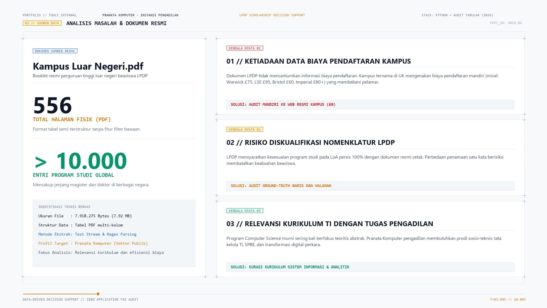The image size is (547, 308).
Task: Click "PORTFOLIO // TOOLS INTERNAL" header text
Action: (50, 15)
